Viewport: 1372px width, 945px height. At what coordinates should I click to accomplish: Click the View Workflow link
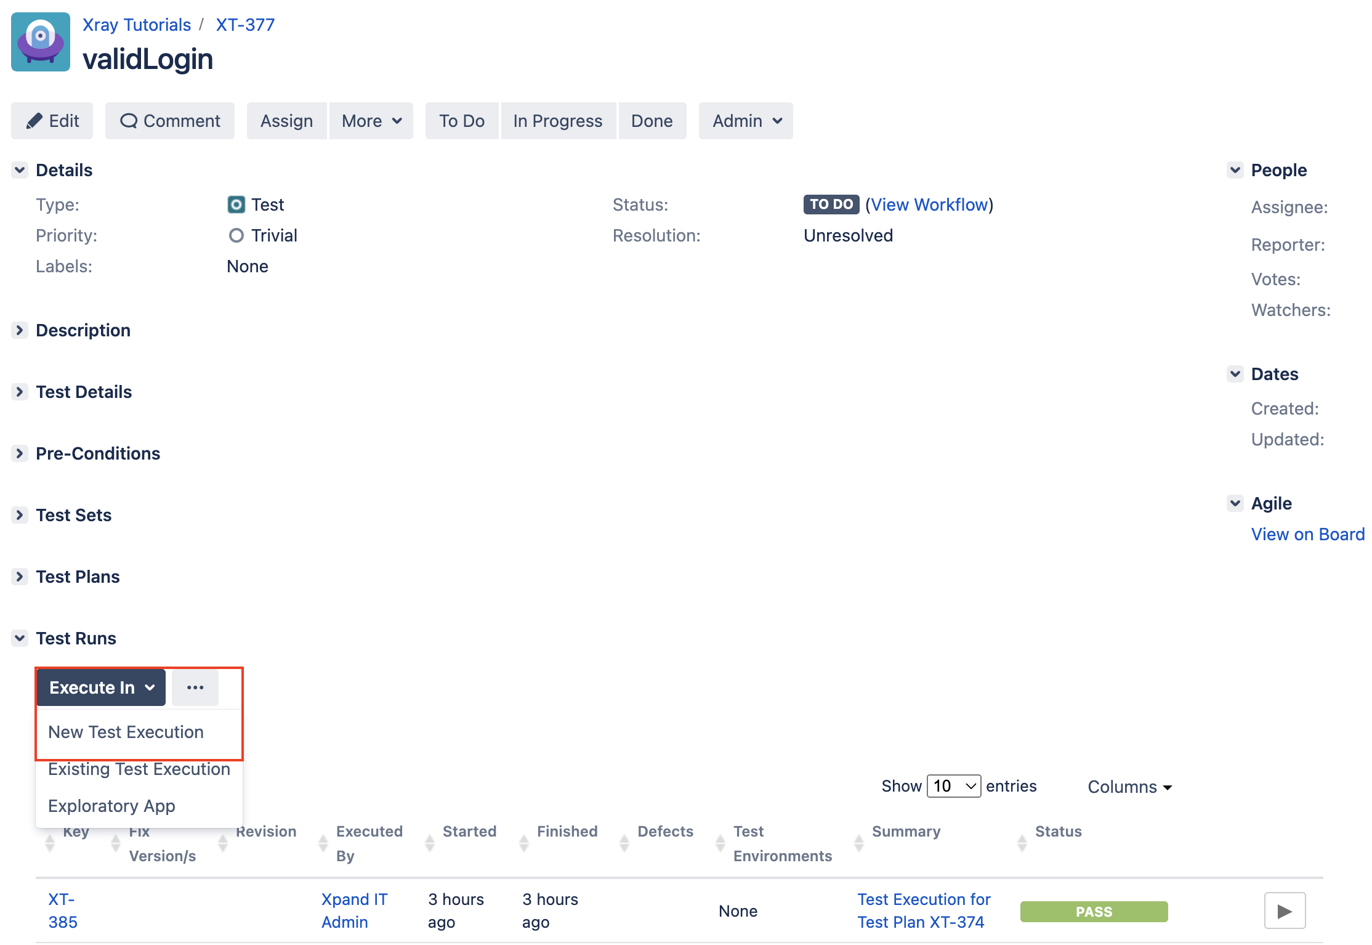929,205
